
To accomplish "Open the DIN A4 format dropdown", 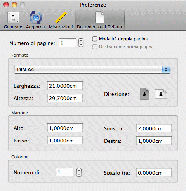I will click(92, 69).
